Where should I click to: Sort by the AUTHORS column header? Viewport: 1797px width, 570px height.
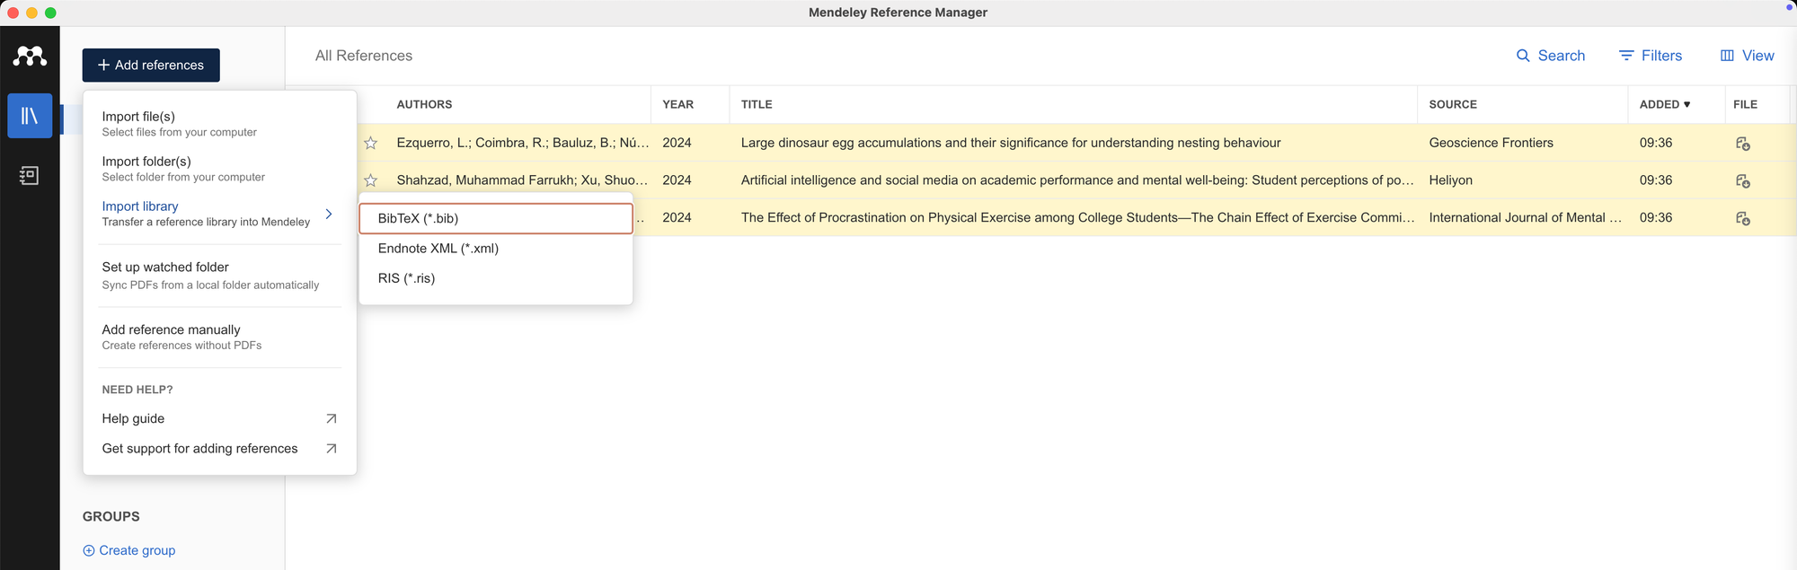tap(424, 104)
